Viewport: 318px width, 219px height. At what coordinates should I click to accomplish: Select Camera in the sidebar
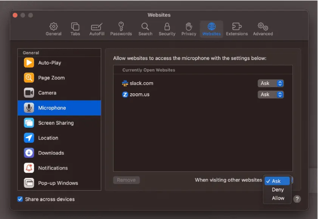[47, 93]
